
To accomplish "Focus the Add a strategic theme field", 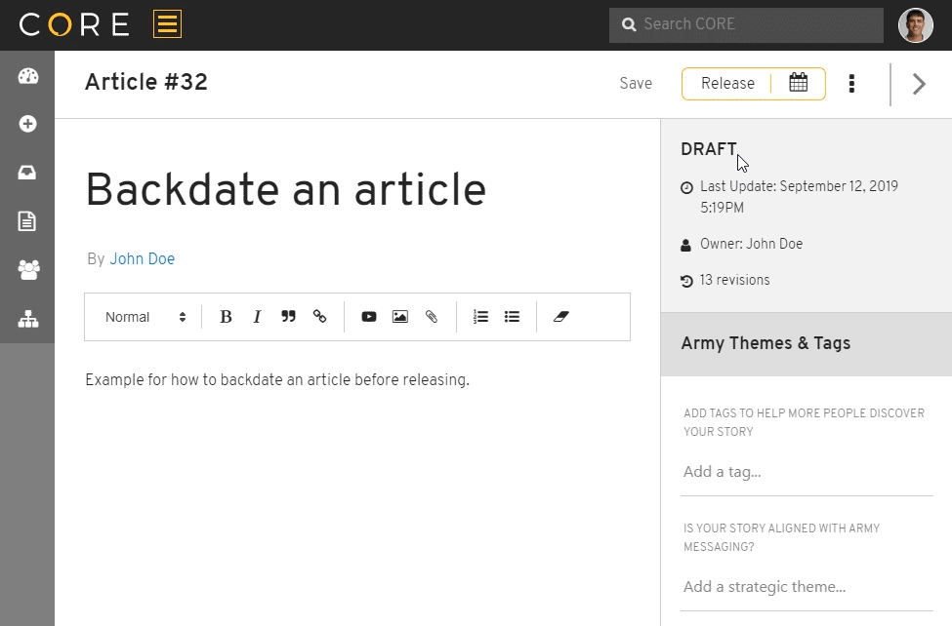I will [807, 587].
